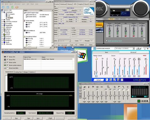Expand the DirectX tree node in AIDA32
This screenshot has width=150, height=120.
point(2,35)
